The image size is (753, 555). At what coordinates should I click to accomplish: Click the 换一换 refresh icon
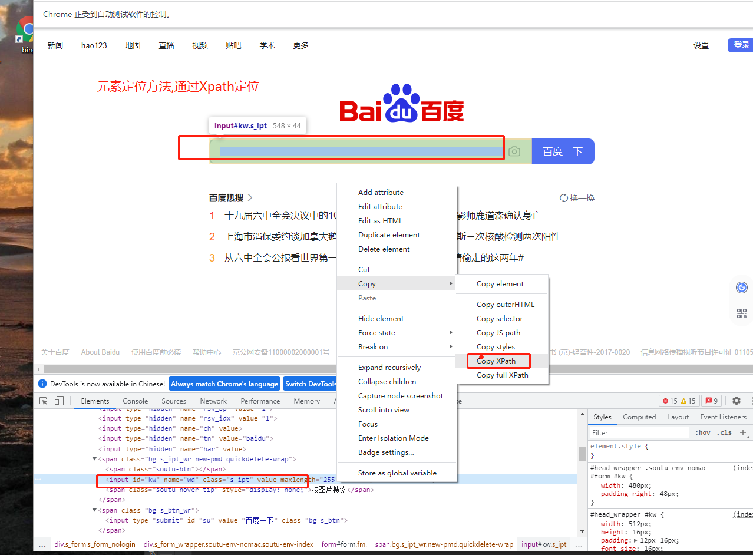pyautogui.click(x=563, y=198)
